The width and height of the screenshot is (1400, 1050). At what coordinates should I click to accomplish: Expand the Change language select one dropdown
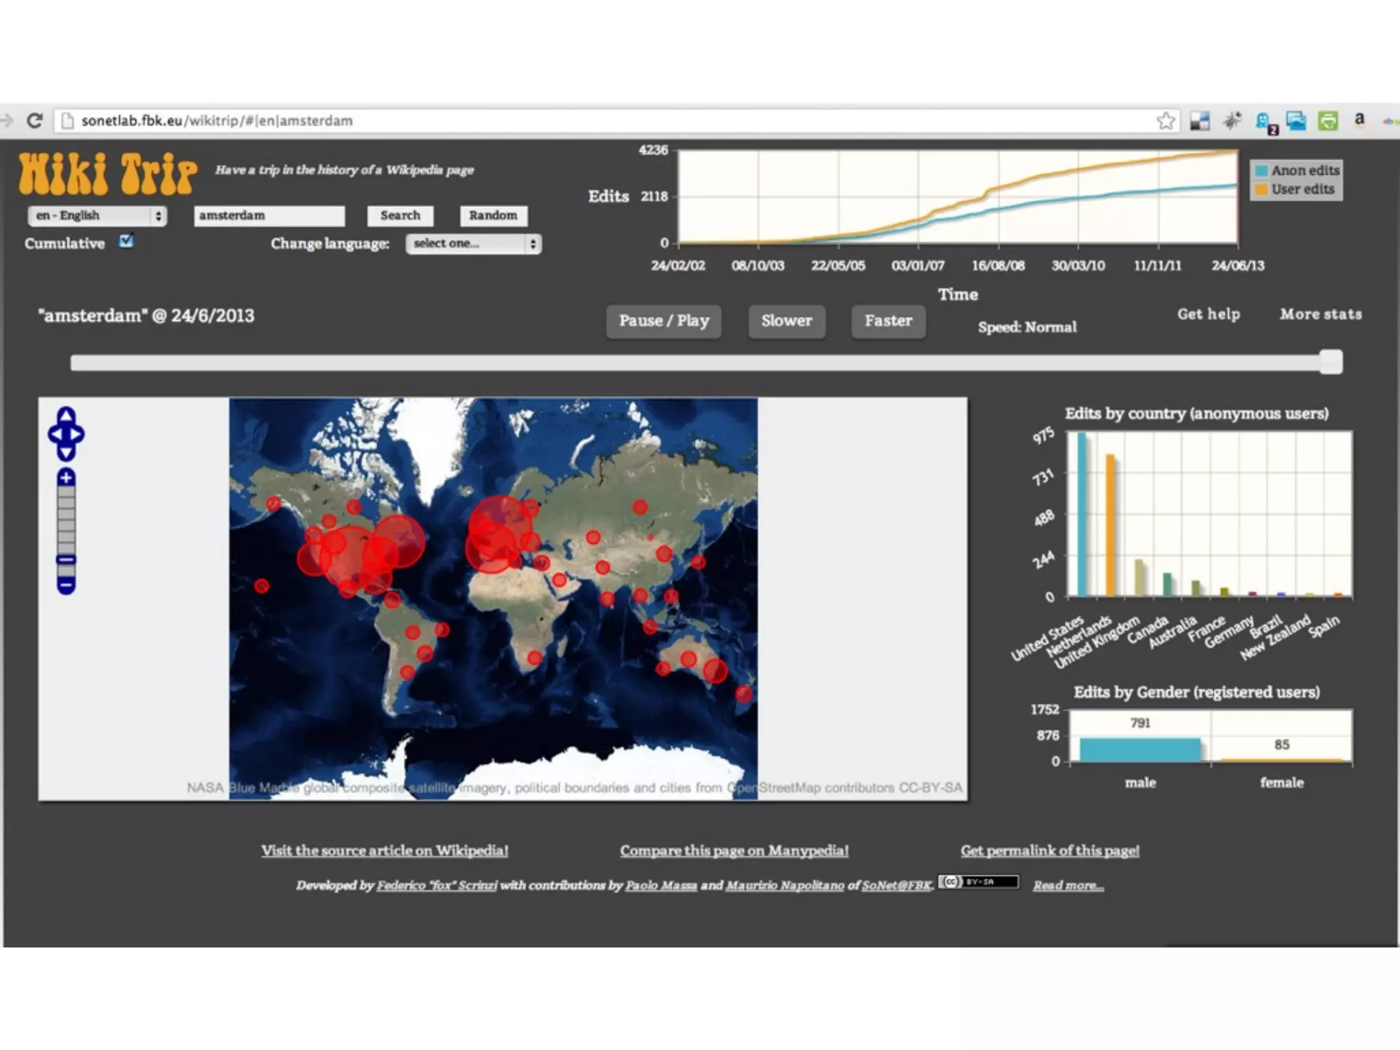click(473, 244)
